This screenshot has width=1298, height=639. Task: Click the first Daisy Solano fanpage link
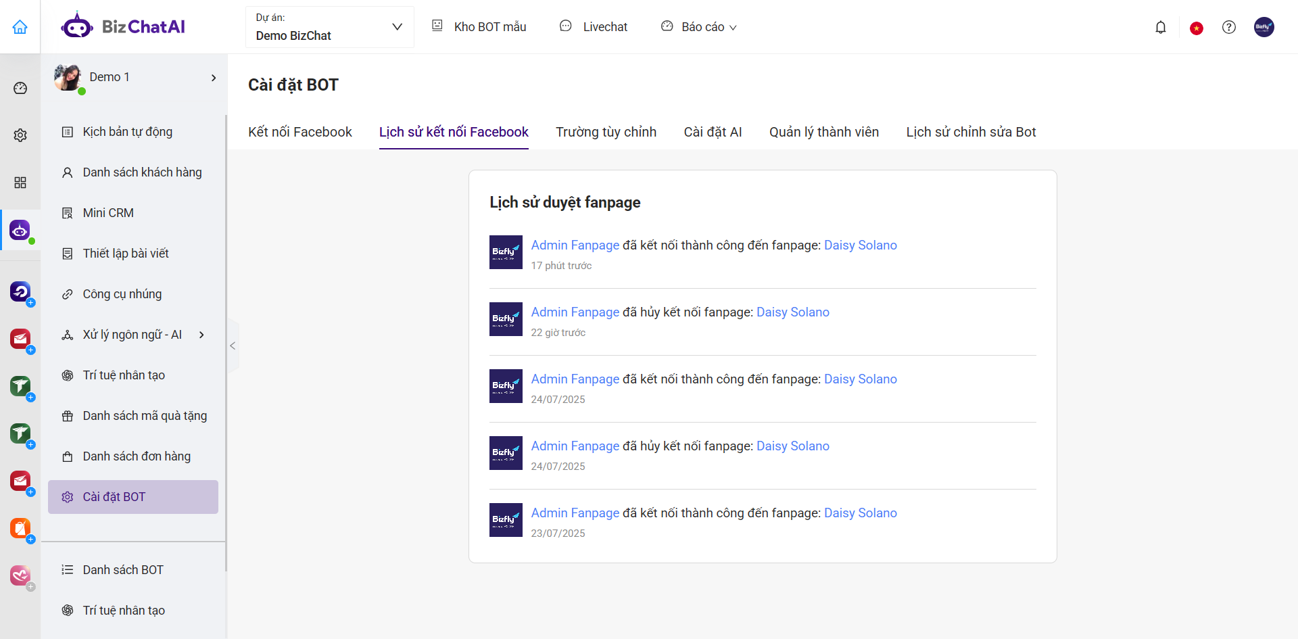pos(860,245)
